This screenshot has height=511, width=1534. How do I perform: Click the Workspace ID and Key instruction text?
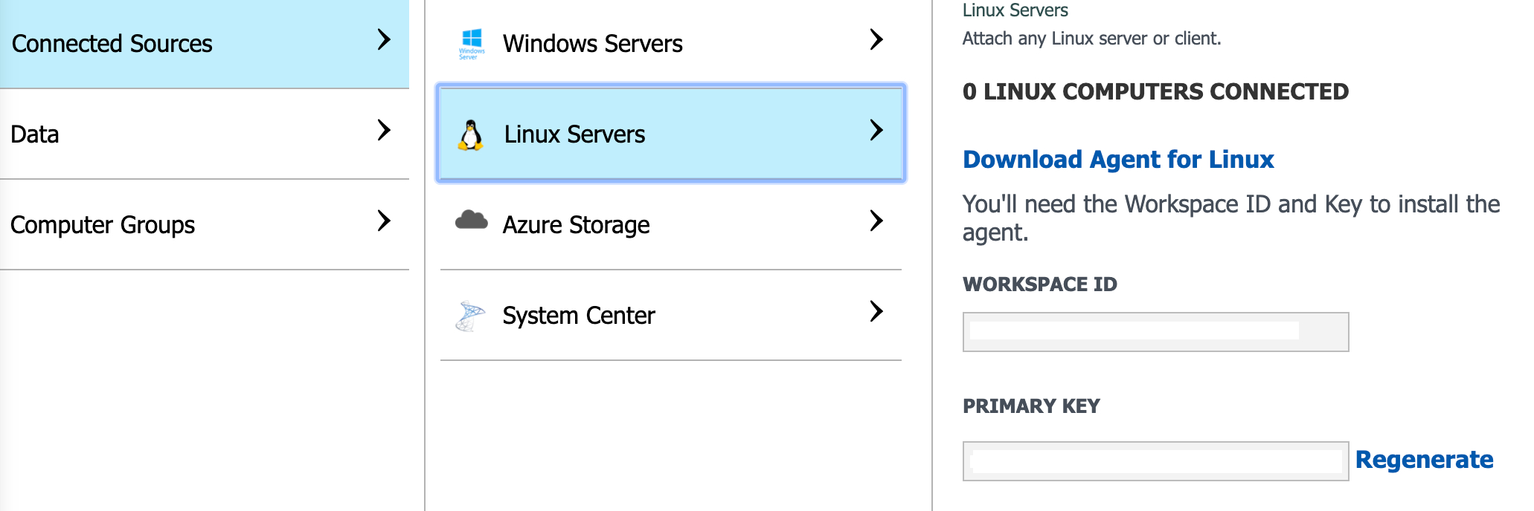1231,218
